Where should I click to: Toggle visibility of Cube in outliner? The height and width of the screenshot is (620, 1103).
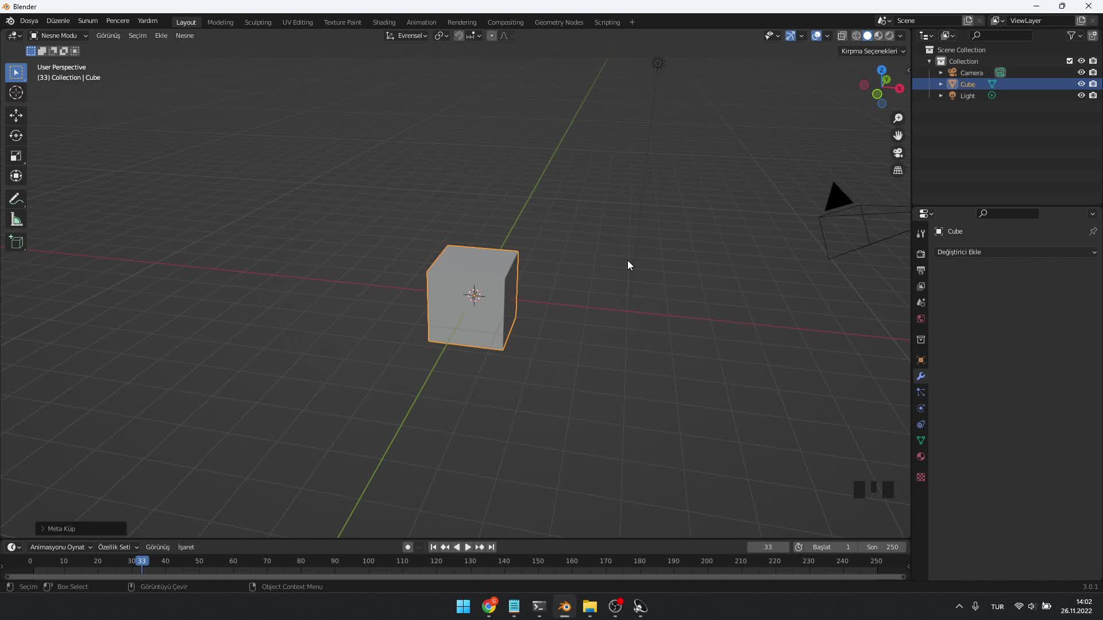tap(1081, 83)
